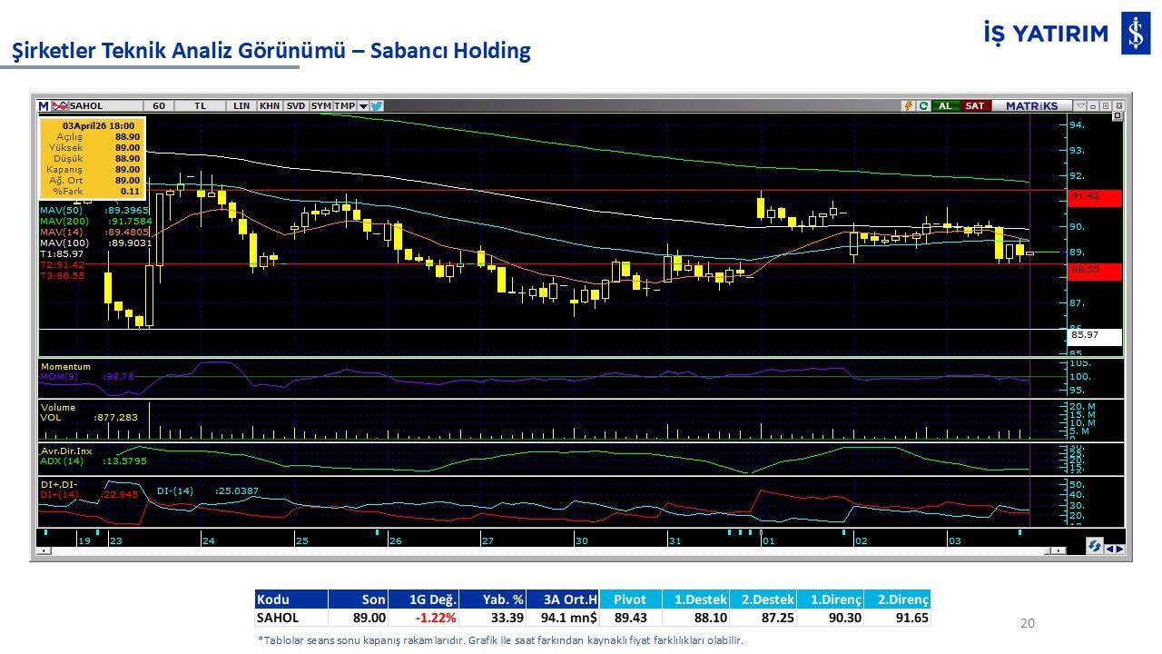Select the TMP toolbar item

(344, 106)
